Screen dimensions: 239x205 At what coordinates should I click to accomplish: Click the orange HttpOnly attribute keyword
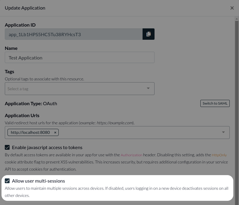219,155
